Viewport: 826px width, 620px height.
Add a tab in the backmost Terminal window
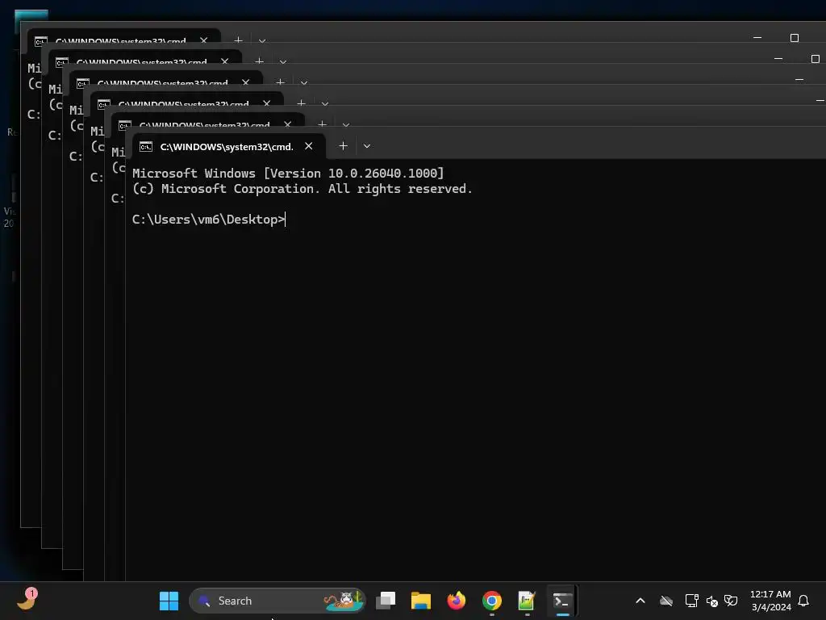[238, 40]
